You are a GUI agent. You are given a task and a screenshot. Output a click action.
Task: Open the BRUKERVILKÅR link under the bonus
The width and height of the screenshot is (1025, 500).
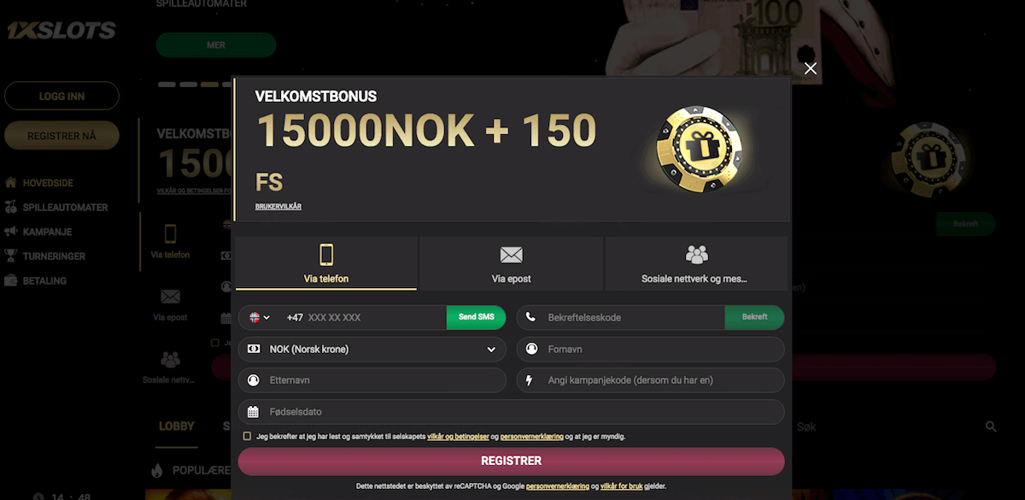click(x=278, y=207)
